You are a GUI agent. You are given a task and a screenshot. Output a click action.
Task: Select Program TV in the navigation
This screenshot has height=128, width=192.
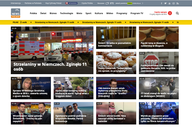[137, 13]
